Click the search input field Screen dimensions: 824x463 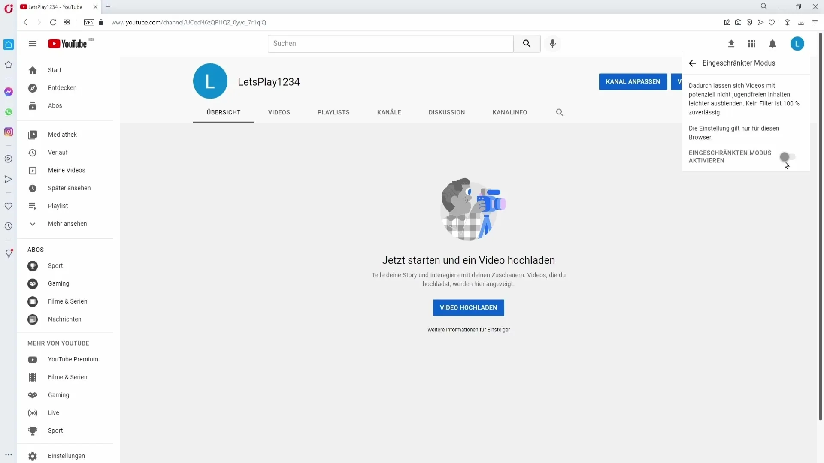(x=391, y=44)
